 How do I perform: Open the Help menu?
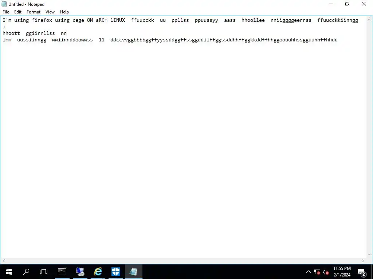(64, 12)
